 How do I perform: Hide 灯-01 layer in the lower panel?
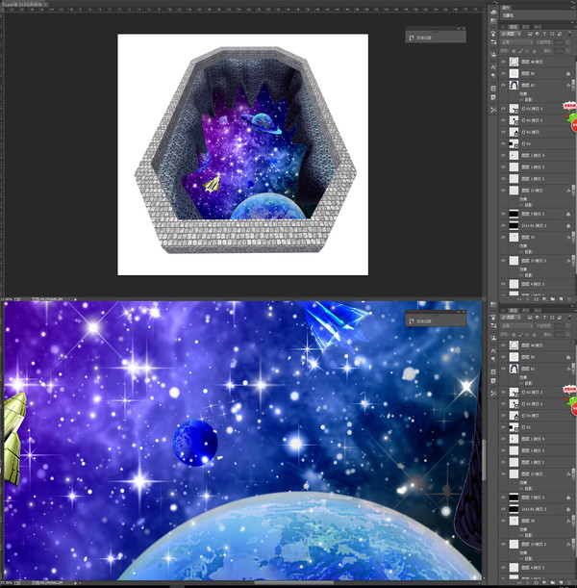[503, 427]
